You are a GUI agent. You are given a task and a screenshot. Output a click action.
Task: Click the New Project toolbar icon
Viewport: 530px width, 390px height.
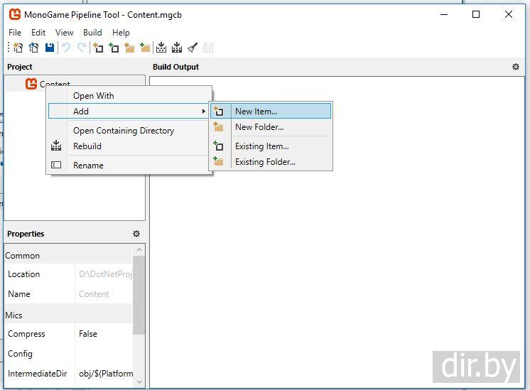point(18,48)
